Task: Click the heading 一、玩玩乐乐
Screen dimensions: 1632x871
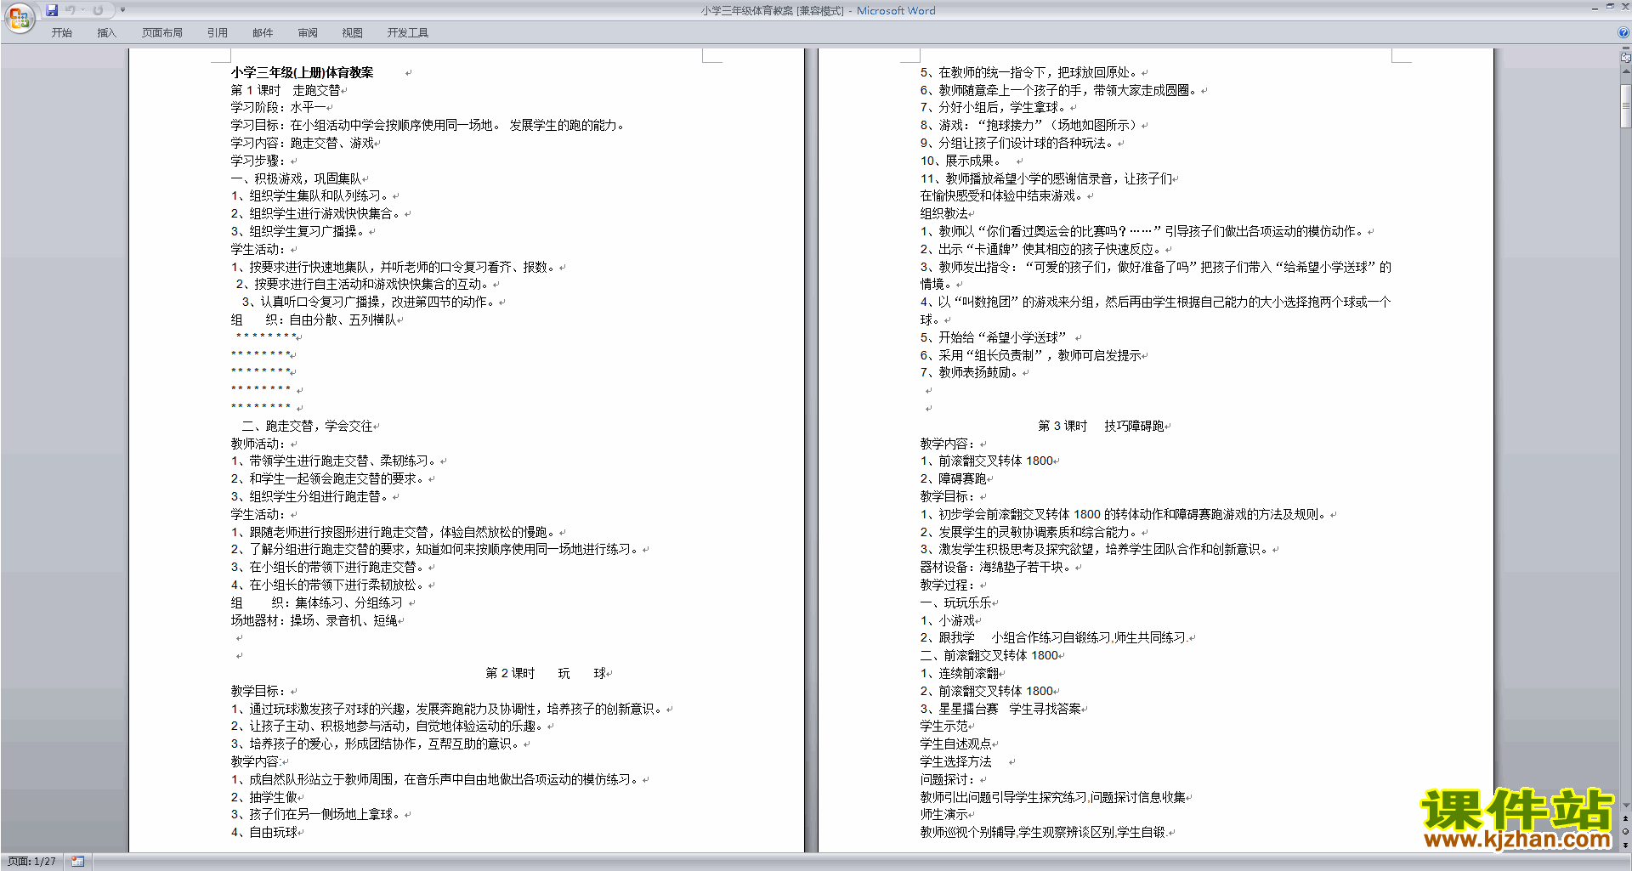Action: (x=955, y=602)
